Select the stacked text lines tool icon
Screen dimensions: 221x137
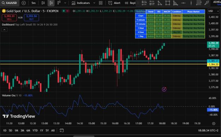(199, 3)
